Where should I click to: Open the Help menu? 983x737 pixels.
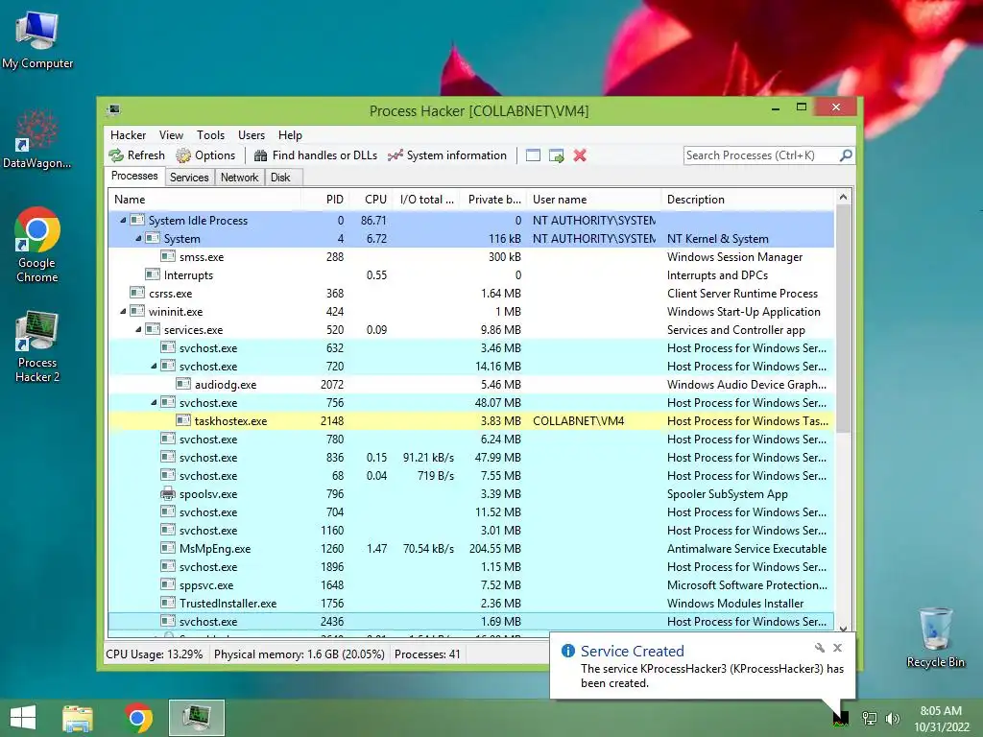point(290,134)
